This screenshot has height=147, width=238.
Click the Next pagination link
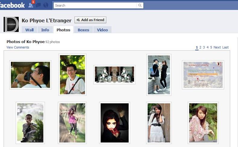[x=217, y=47]
